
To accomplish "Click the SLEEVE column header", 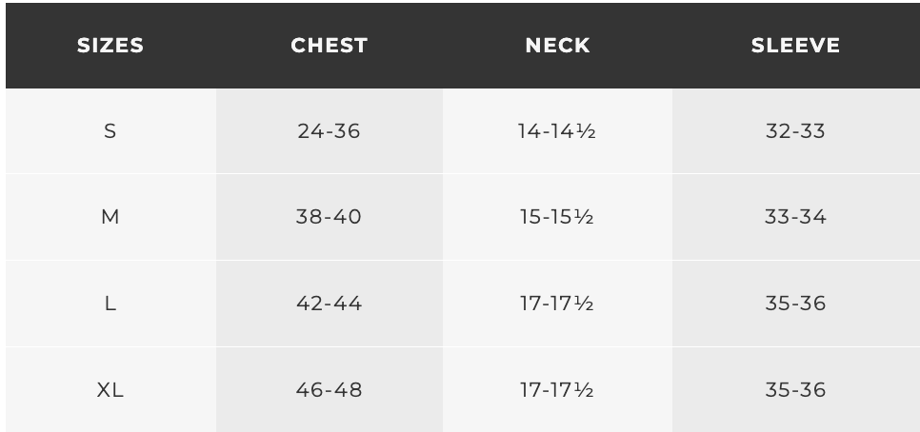I will click(795, 46).
